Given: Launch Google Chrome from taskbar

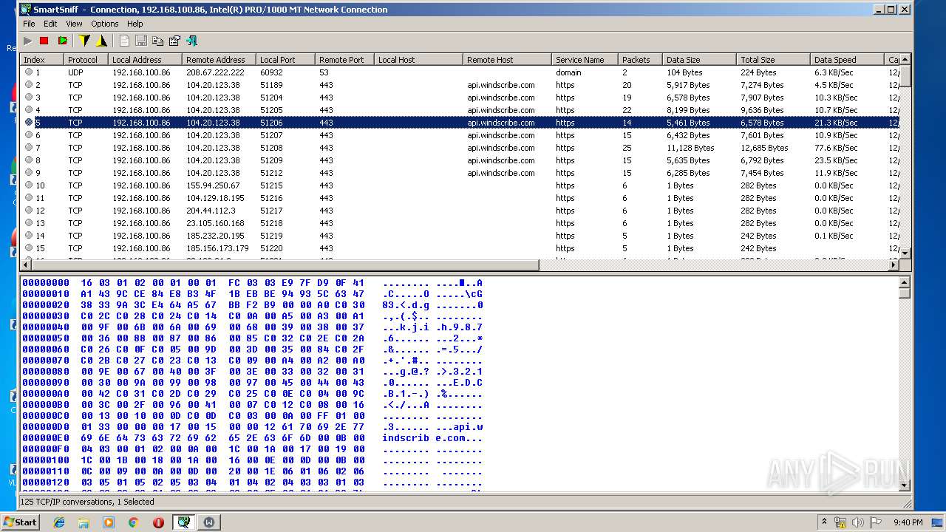Looking at the screenshot, I should (x=133, y=522).
